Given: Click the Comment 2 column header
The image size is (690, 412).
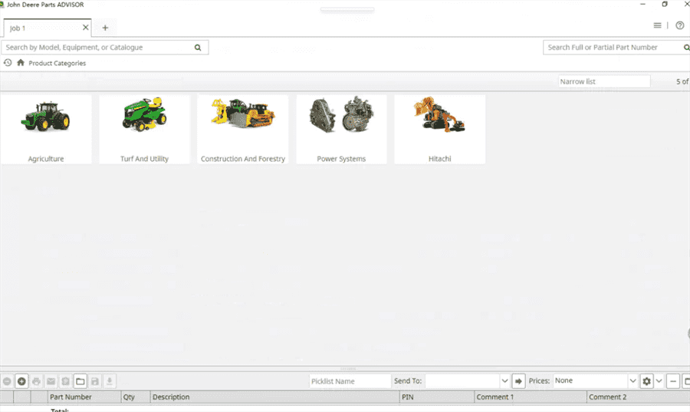Looking at the screenshot, I should [x=639, y=397].
